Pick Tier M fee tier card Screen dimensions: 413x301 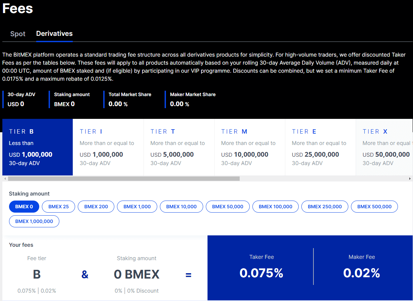[249, 147]
